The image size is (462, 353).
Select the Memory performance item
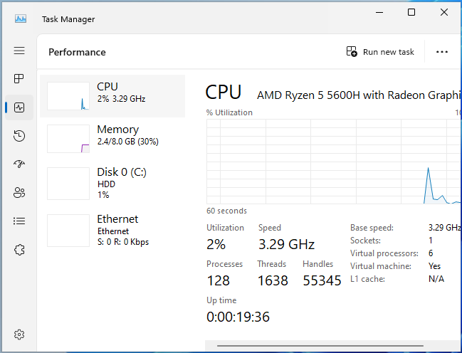pyautogui.click(x=112, y=139)
